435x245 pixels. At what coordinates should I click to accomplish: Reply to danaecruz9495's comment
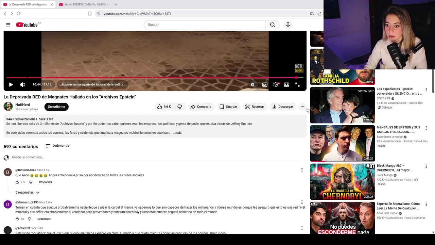[44, 219]
